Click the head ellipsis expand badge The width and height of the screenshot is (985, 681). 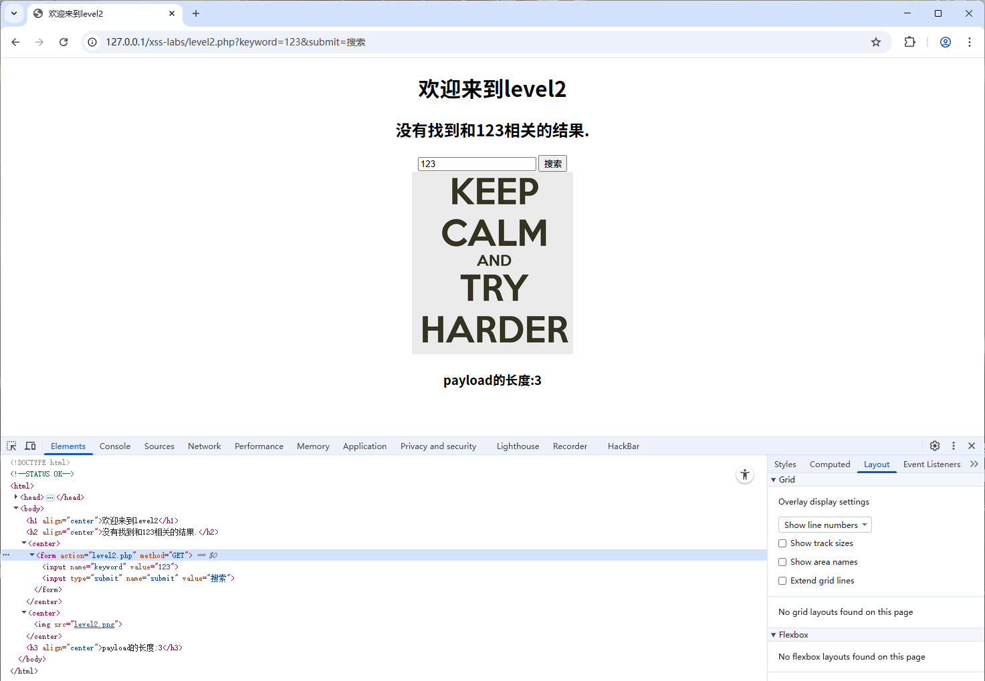click(50, 497)
